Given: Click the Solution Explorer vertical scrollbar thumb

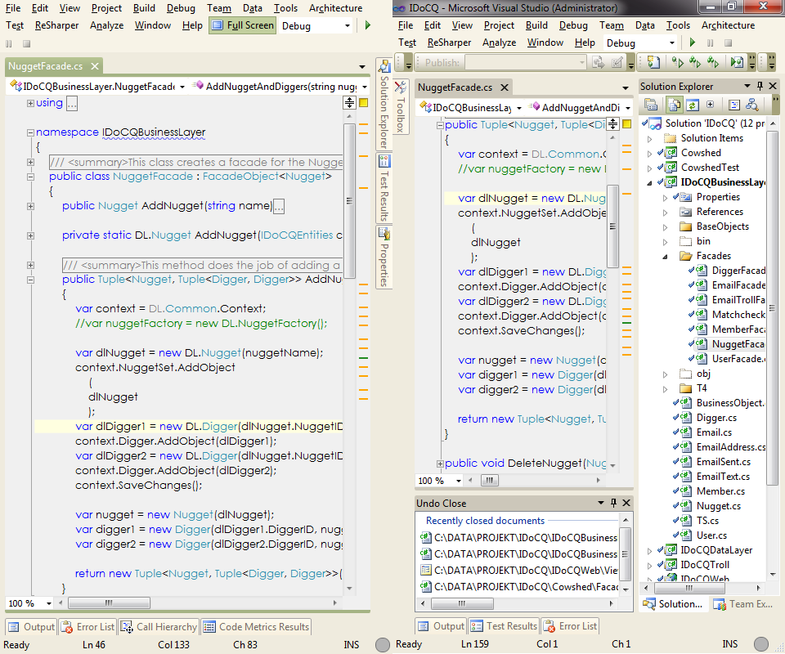Looking at the screenshot, I should [773, 309].
